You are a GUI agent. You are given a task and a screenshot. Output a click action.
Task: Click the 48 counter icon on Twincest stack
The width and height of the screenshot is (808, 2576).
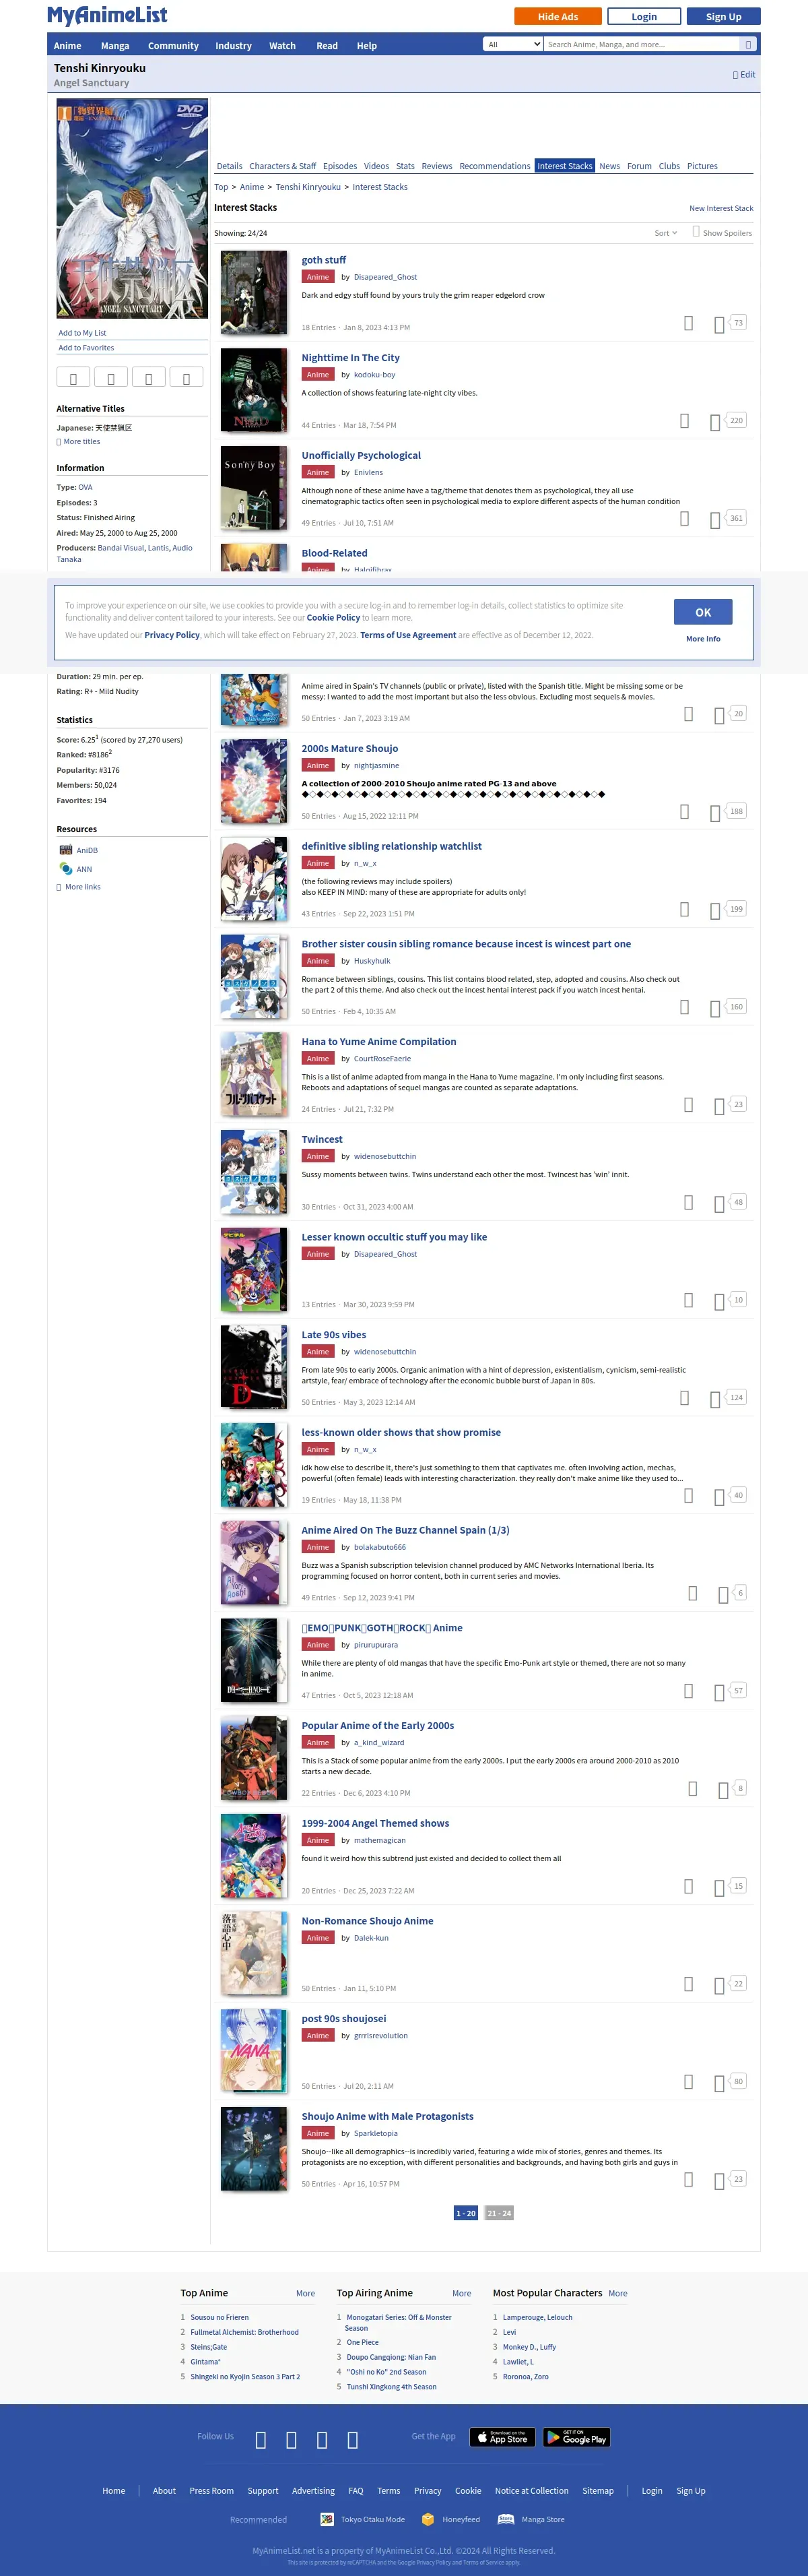tap(738, 1202)
